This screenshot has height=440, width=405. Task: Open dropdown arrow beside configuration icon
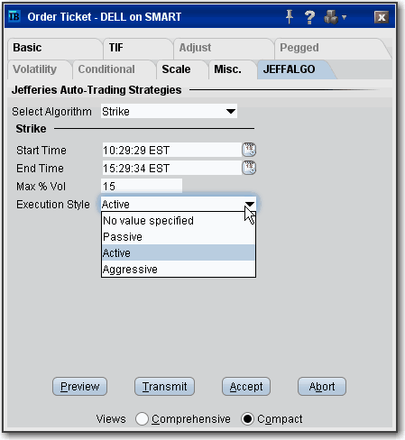coord(344,17)
